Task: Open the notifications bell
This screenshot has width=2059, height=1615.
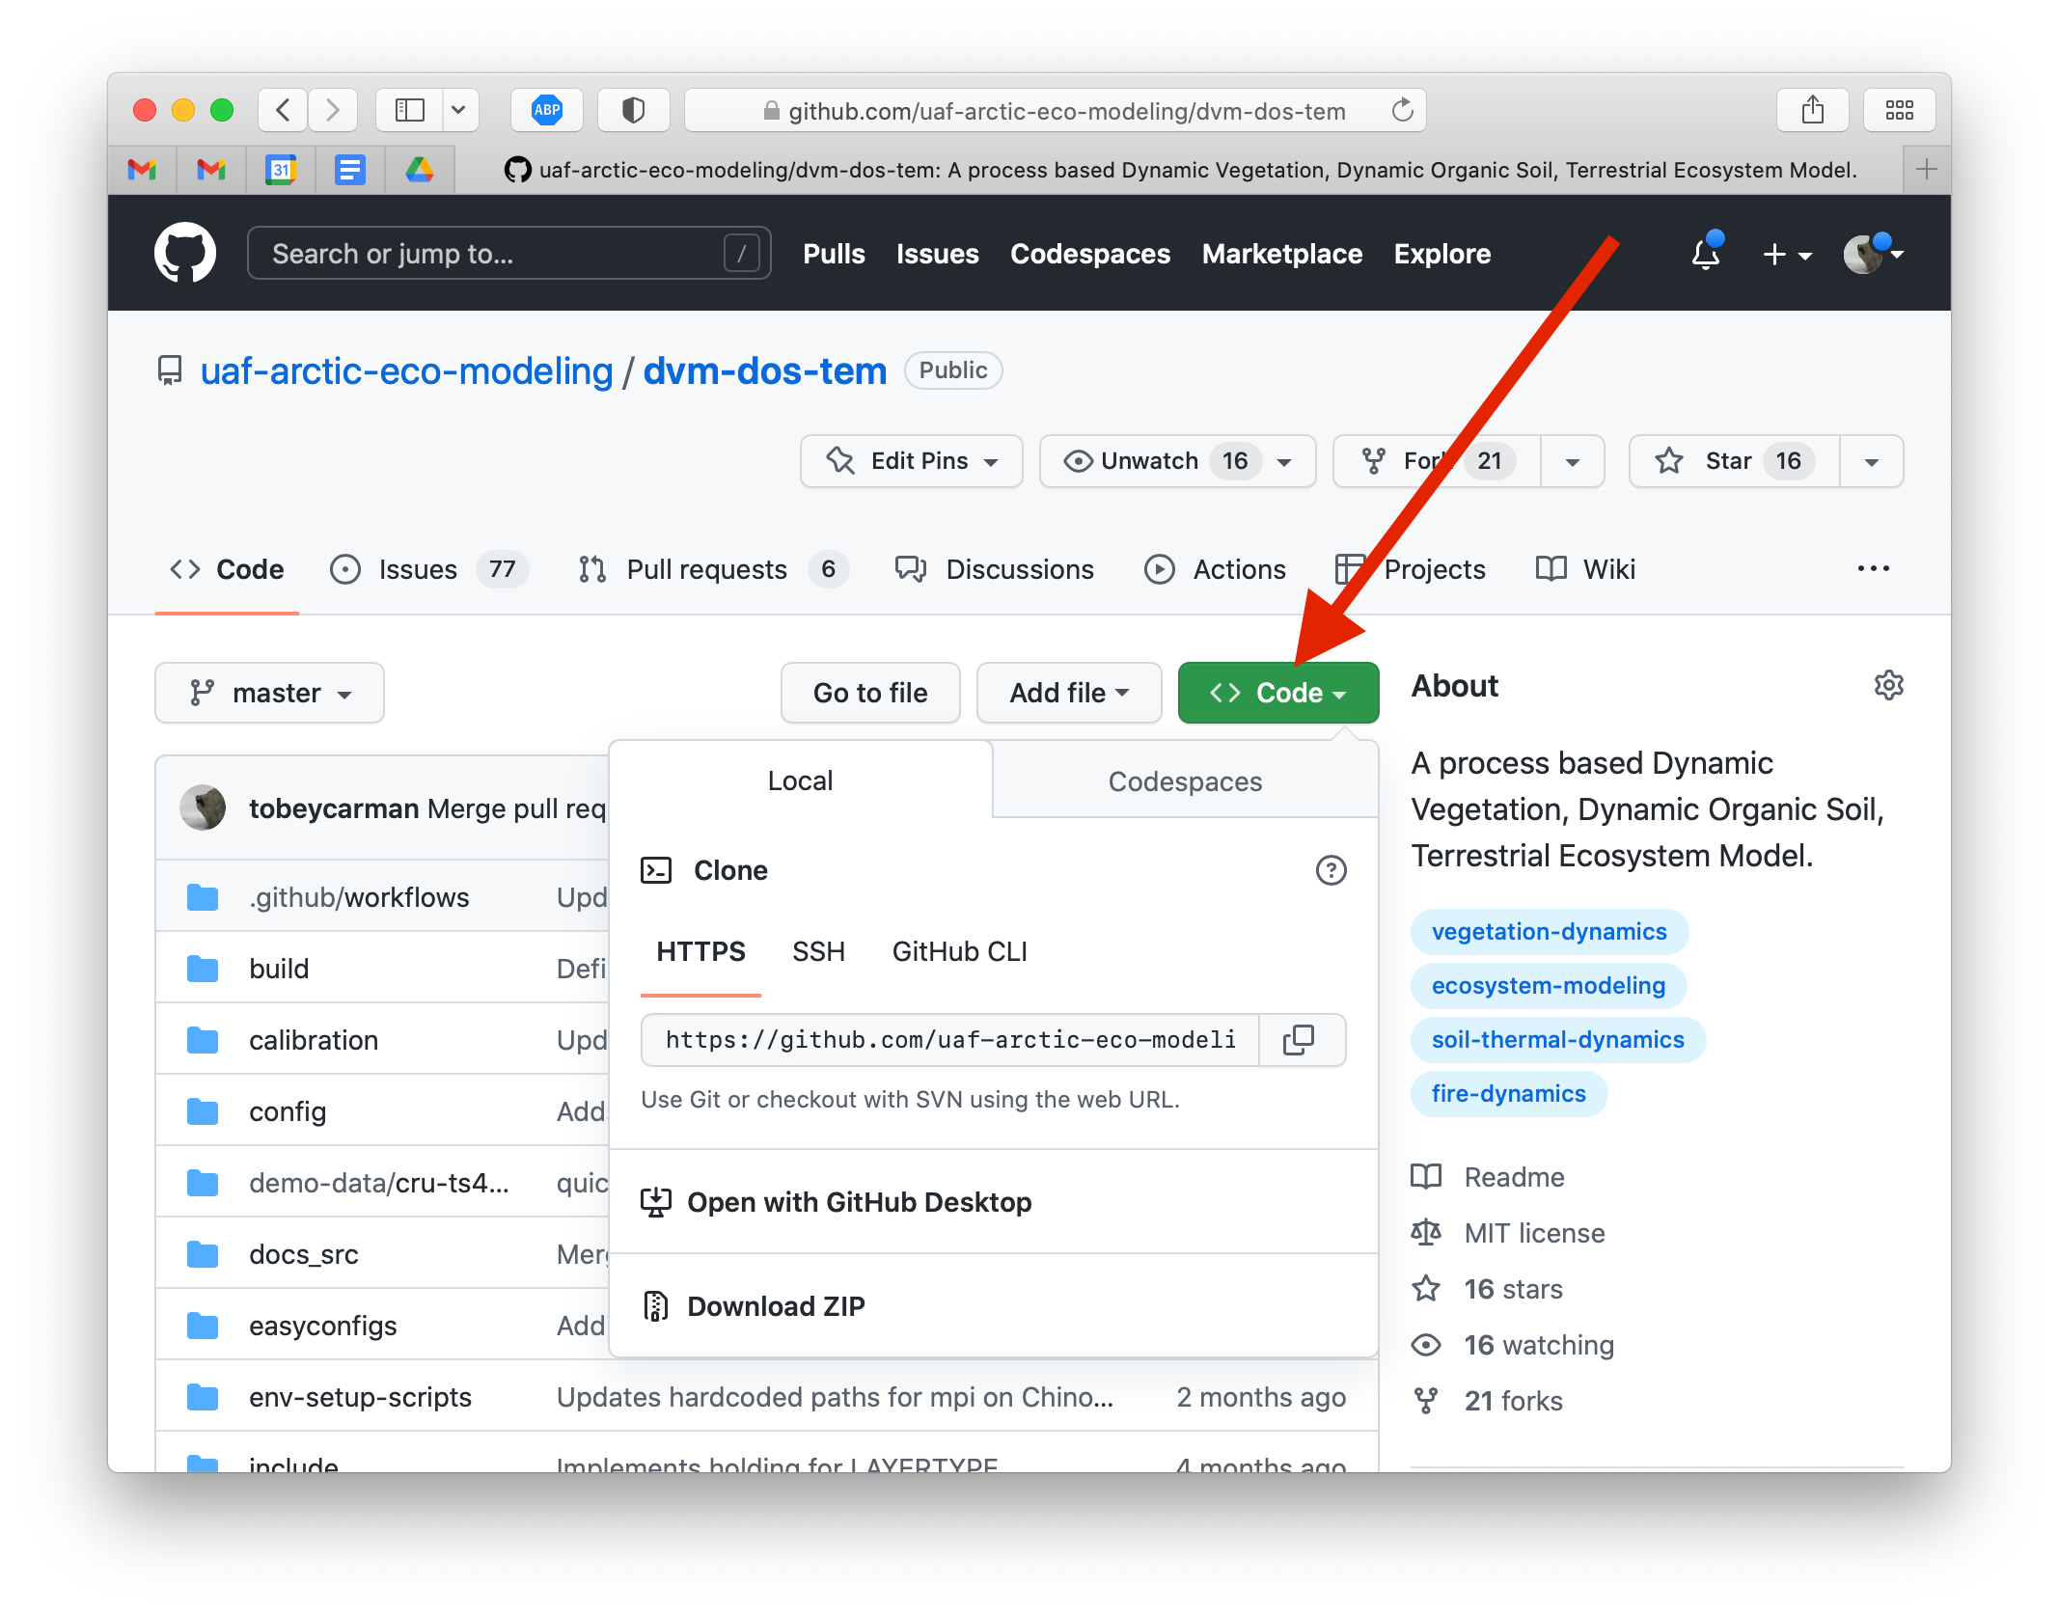Action: (x=1705, y=253)
